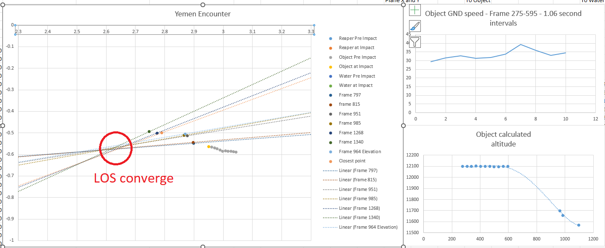
Task: Click the yellow Object at Impact data point
Action: 209,146
